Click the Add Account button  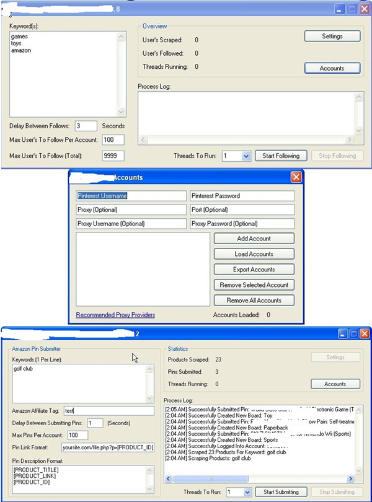click(x=254, y=239)
